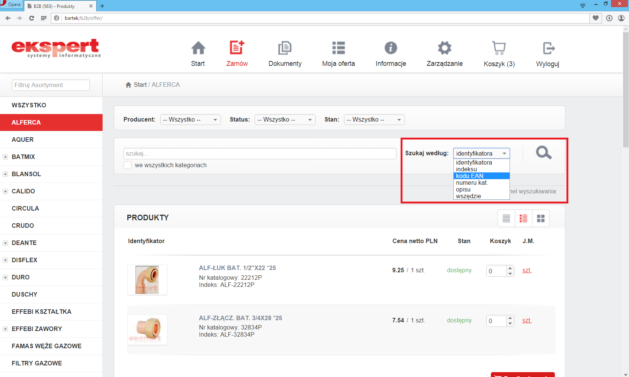Decrease ALF-ZŁĄCZ. basket quantity stepper
Screen dimensions: 629x377
510,324
